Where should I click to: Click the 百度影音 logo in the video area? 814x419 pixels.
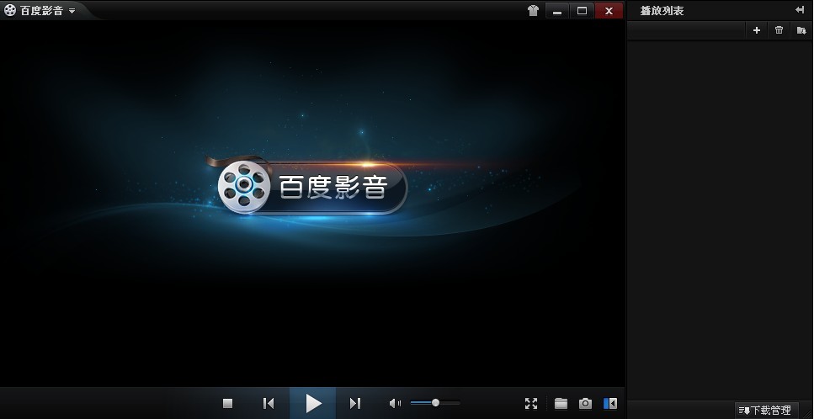tap(312, 187)
